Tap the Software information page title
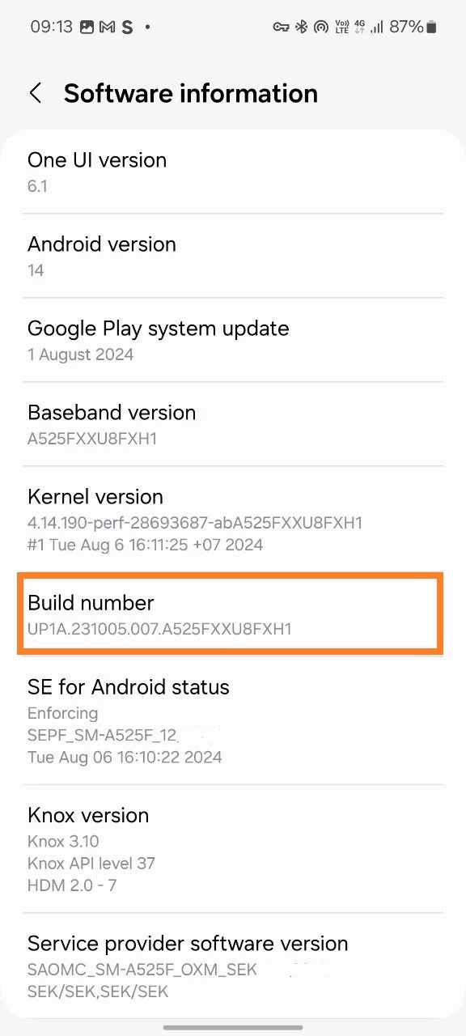This screenshot has width=466, height=1036. pos(191,93)
